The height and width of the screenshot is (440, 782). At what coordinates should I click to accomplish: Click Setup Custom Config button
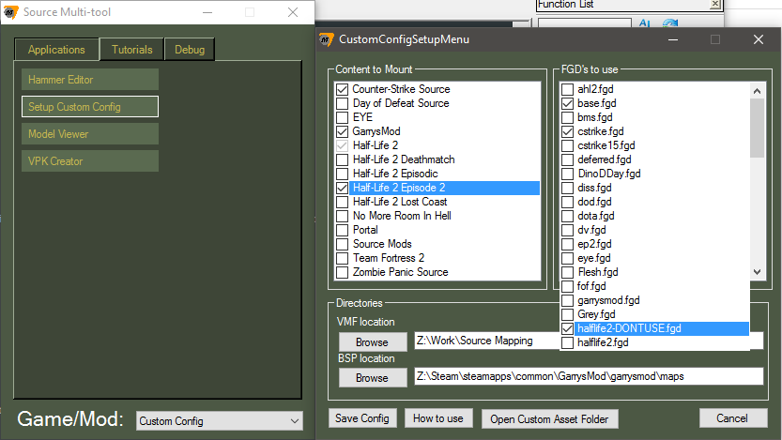click(90, 107)
